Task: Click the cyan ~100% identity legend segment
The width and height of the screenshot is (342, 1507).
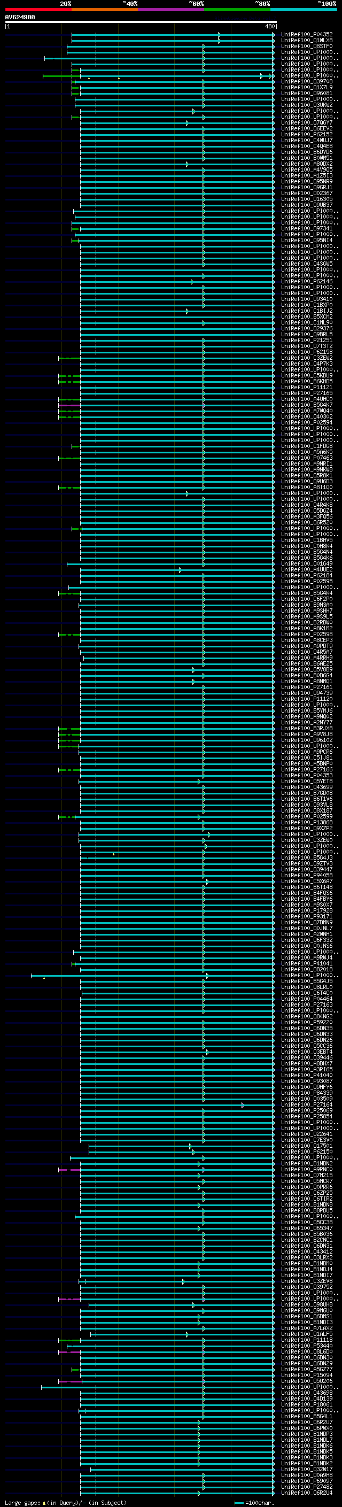Action: pos(304,10)
